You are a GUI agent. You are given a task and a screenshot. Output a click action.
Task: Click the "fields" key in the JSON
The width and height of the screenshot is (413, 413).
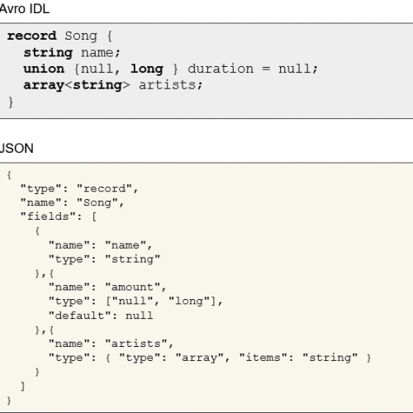tap(48, 216)
